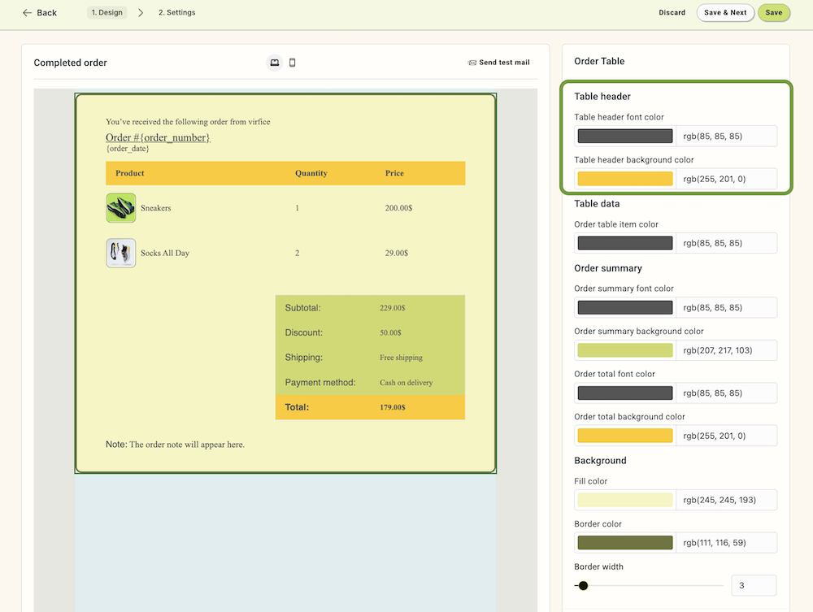
Task: Click the Sneakers product name
Action: 155,208
